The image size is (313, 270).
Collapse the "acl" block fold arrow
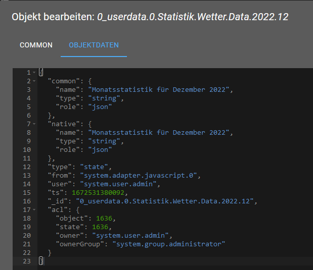coord(34,209)
